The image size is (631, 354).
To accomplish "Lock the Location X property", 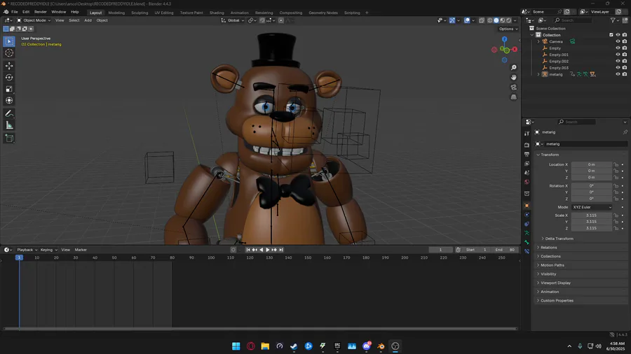I will (x=616, y=164).
